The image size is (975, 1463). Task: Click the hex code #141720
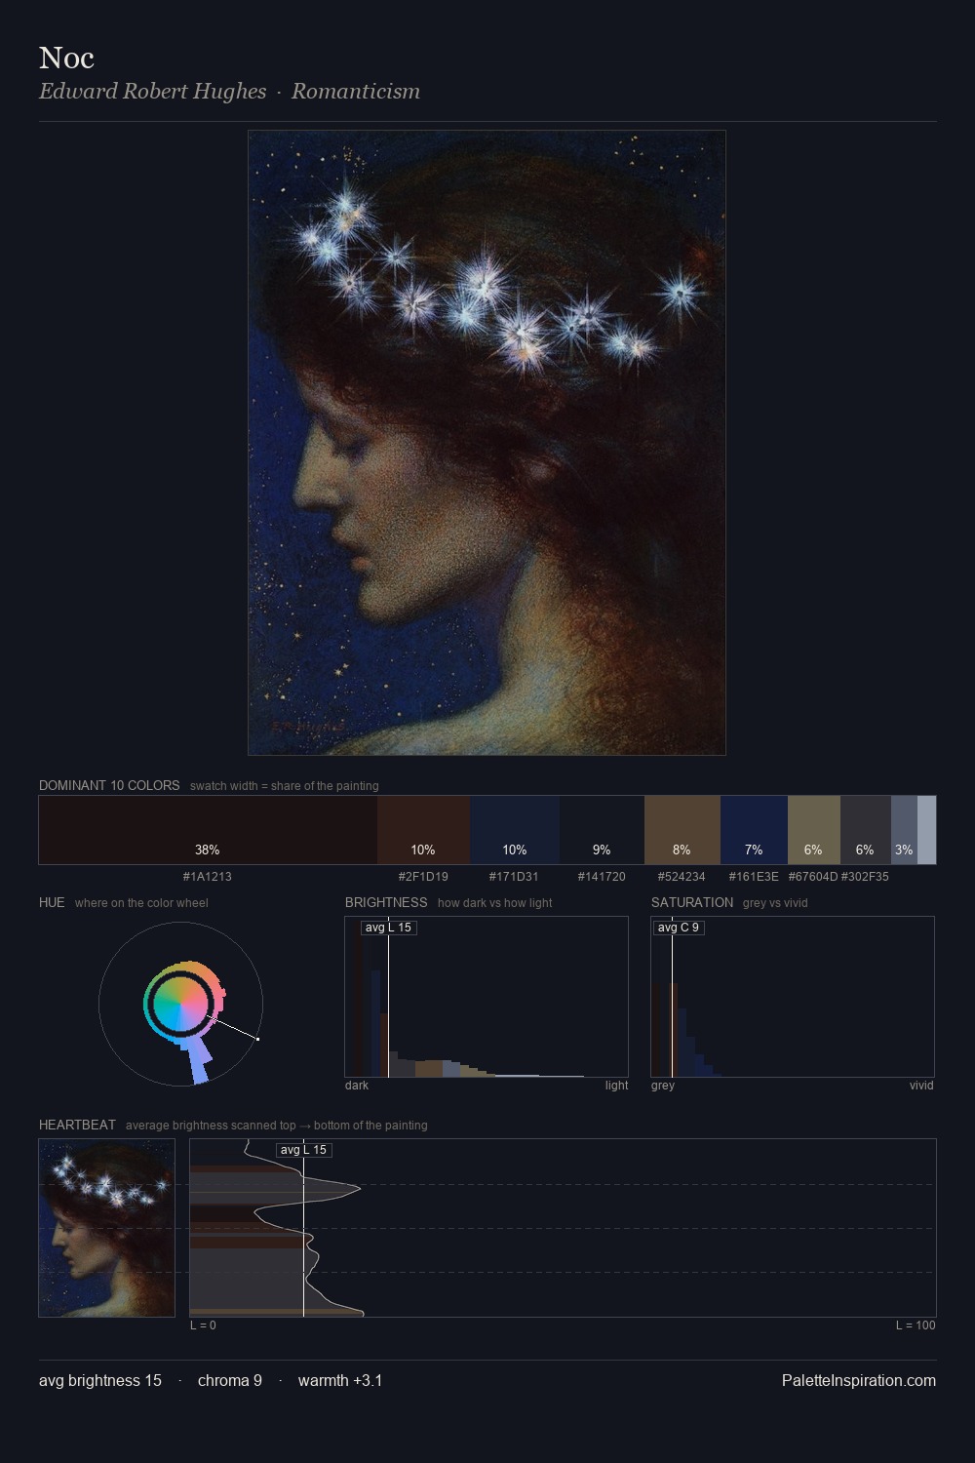[602, 876]
